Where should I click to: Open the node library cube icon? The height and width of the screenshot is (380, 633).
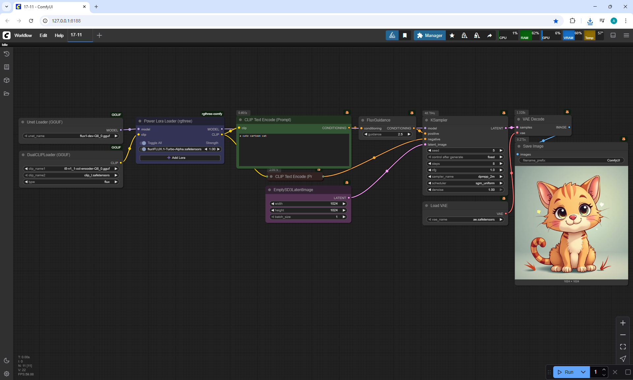point(7,80)
